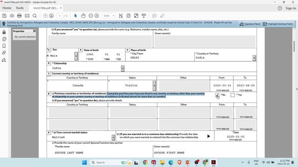Open signatures pen sidebar icon
The height and width of the screenshot is (167, 298).
pyautogui.click(x=4, y=60)
